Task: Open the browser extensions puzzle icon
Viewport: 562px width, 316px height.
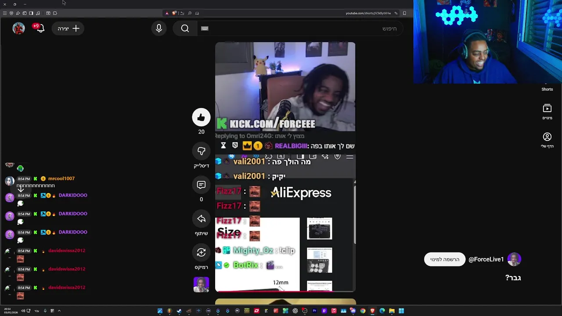Action: (x=55, y=13)
